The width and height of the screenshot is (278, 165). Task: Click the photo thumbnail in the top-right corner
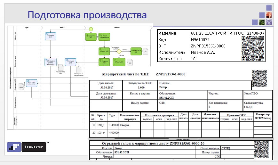coord(269,15)
